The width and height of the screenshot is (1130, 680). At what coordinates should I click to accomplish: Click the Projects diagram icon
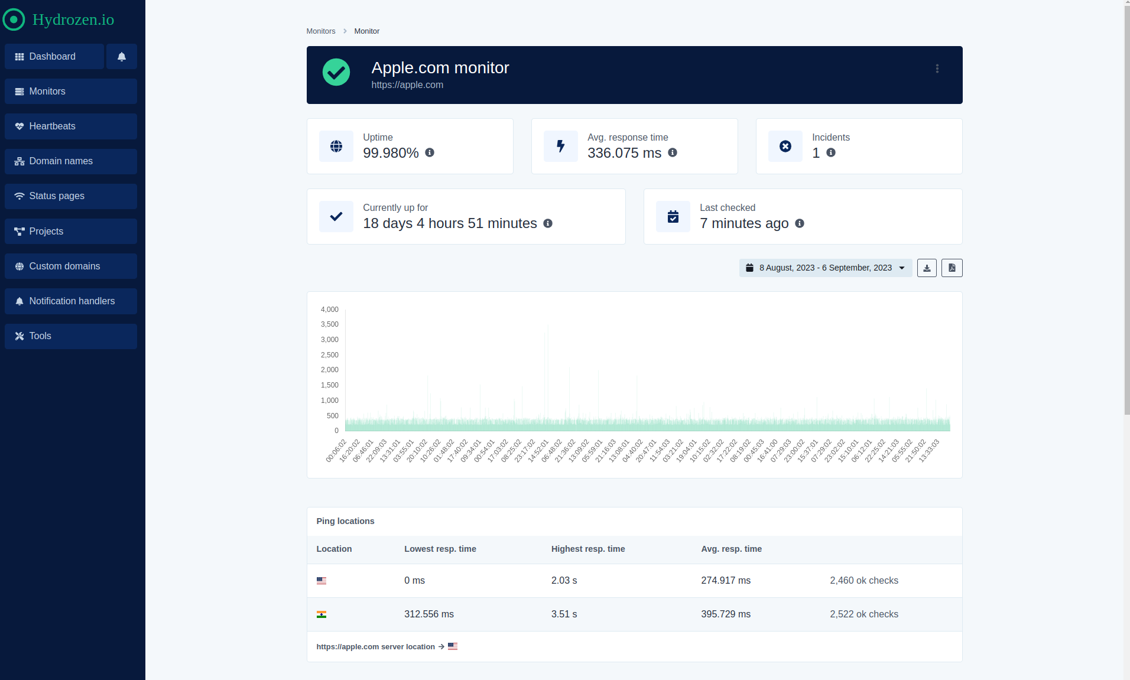click(20, 232)
